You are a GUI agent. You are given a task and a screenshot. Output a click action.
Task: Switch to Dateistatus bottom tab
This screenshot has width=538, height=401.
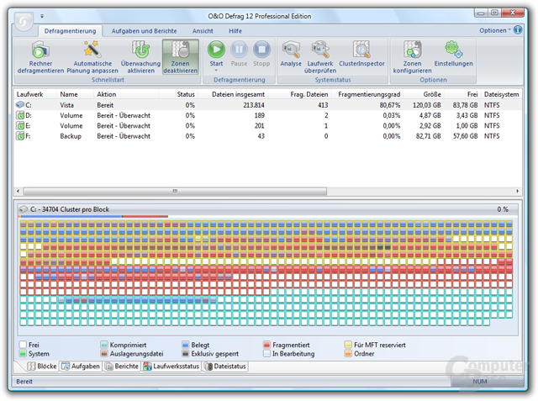[x=224, y=367]
